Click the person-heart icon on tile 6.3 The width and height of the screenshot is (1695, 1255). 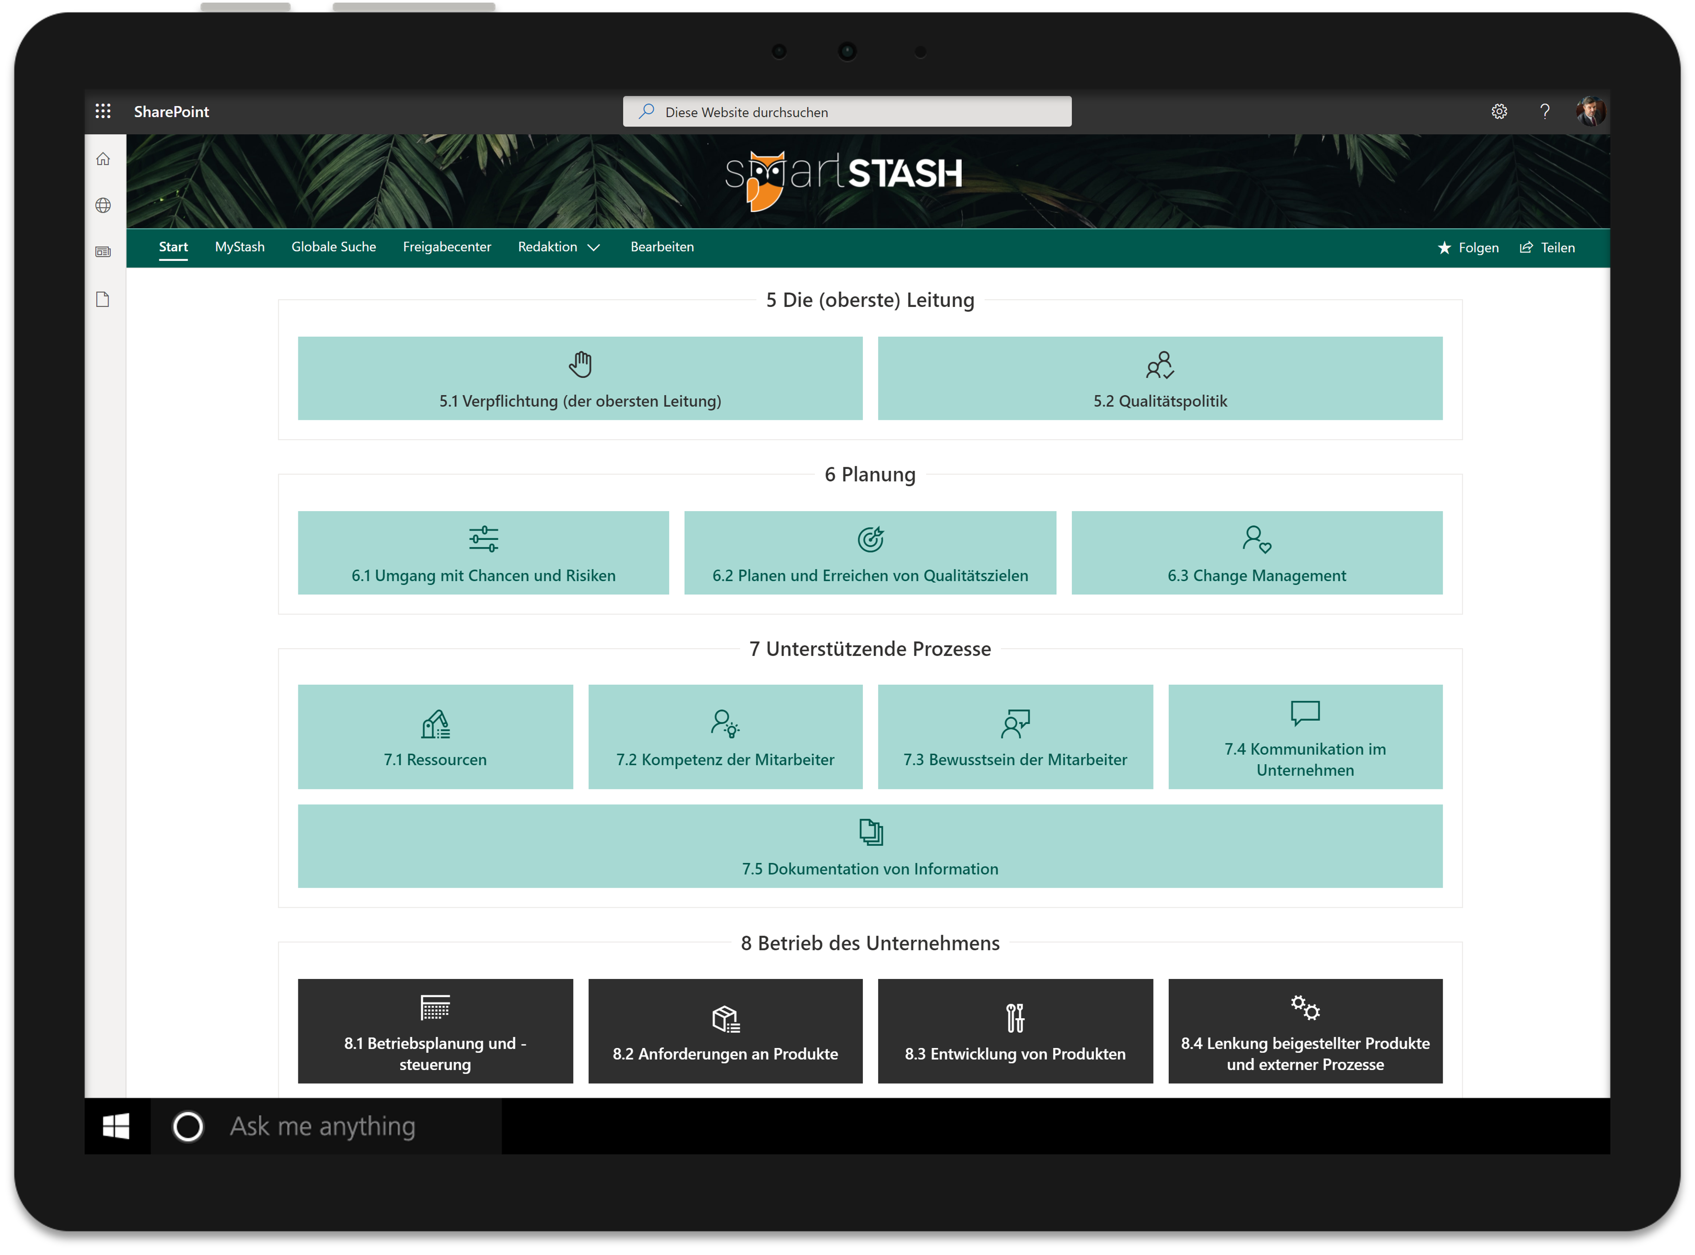(1257, 539)
